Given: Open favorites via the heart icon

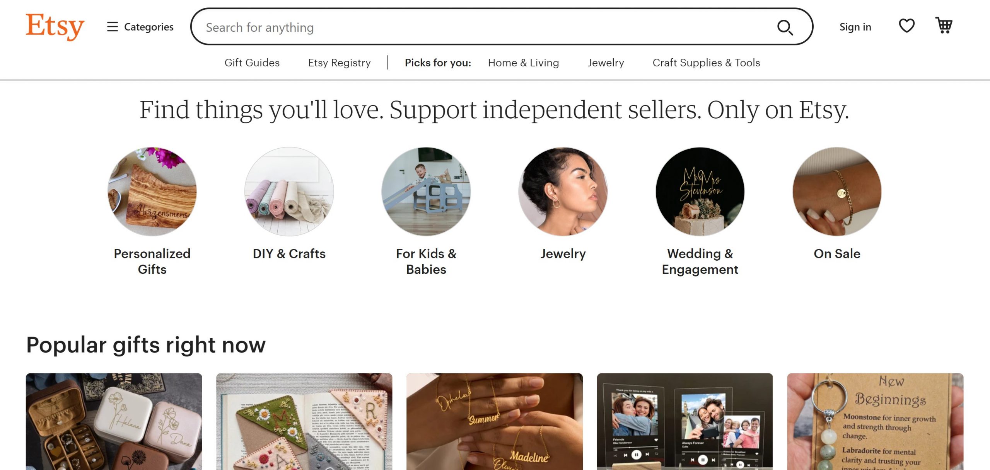Looking at the screenshot, I should point(906,26).
